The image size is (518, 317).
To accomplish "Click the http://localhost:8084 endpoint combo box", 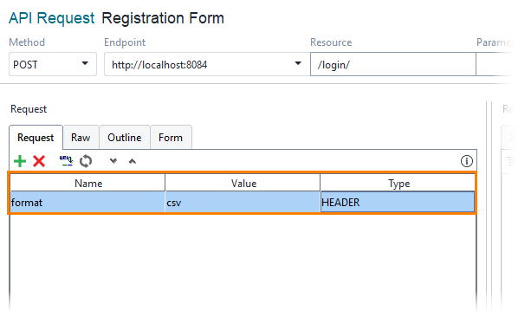I will click(x=207, y=64).
